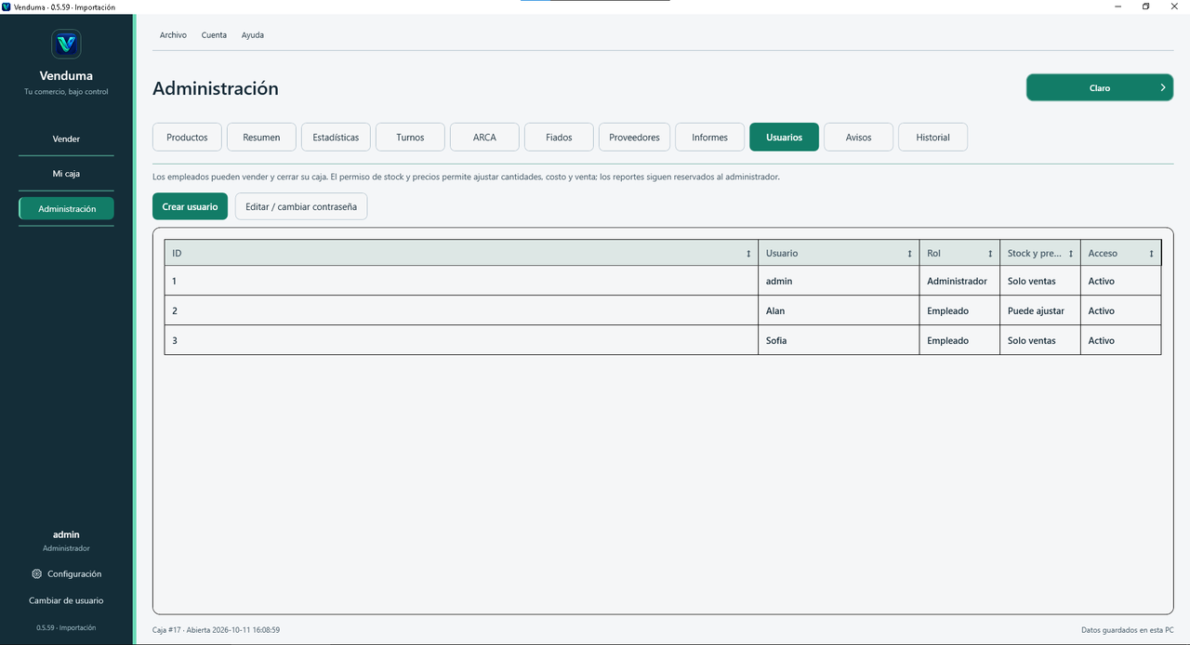Image resolution: width=1190 pixels, height=645 pixels.
Task: Select the Alan user row
Action: [663, 310]
